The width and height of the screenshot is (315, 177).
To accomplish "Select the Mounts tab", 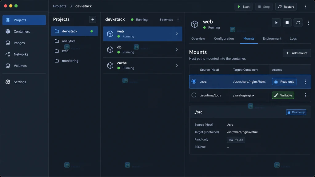I will 249,38.
